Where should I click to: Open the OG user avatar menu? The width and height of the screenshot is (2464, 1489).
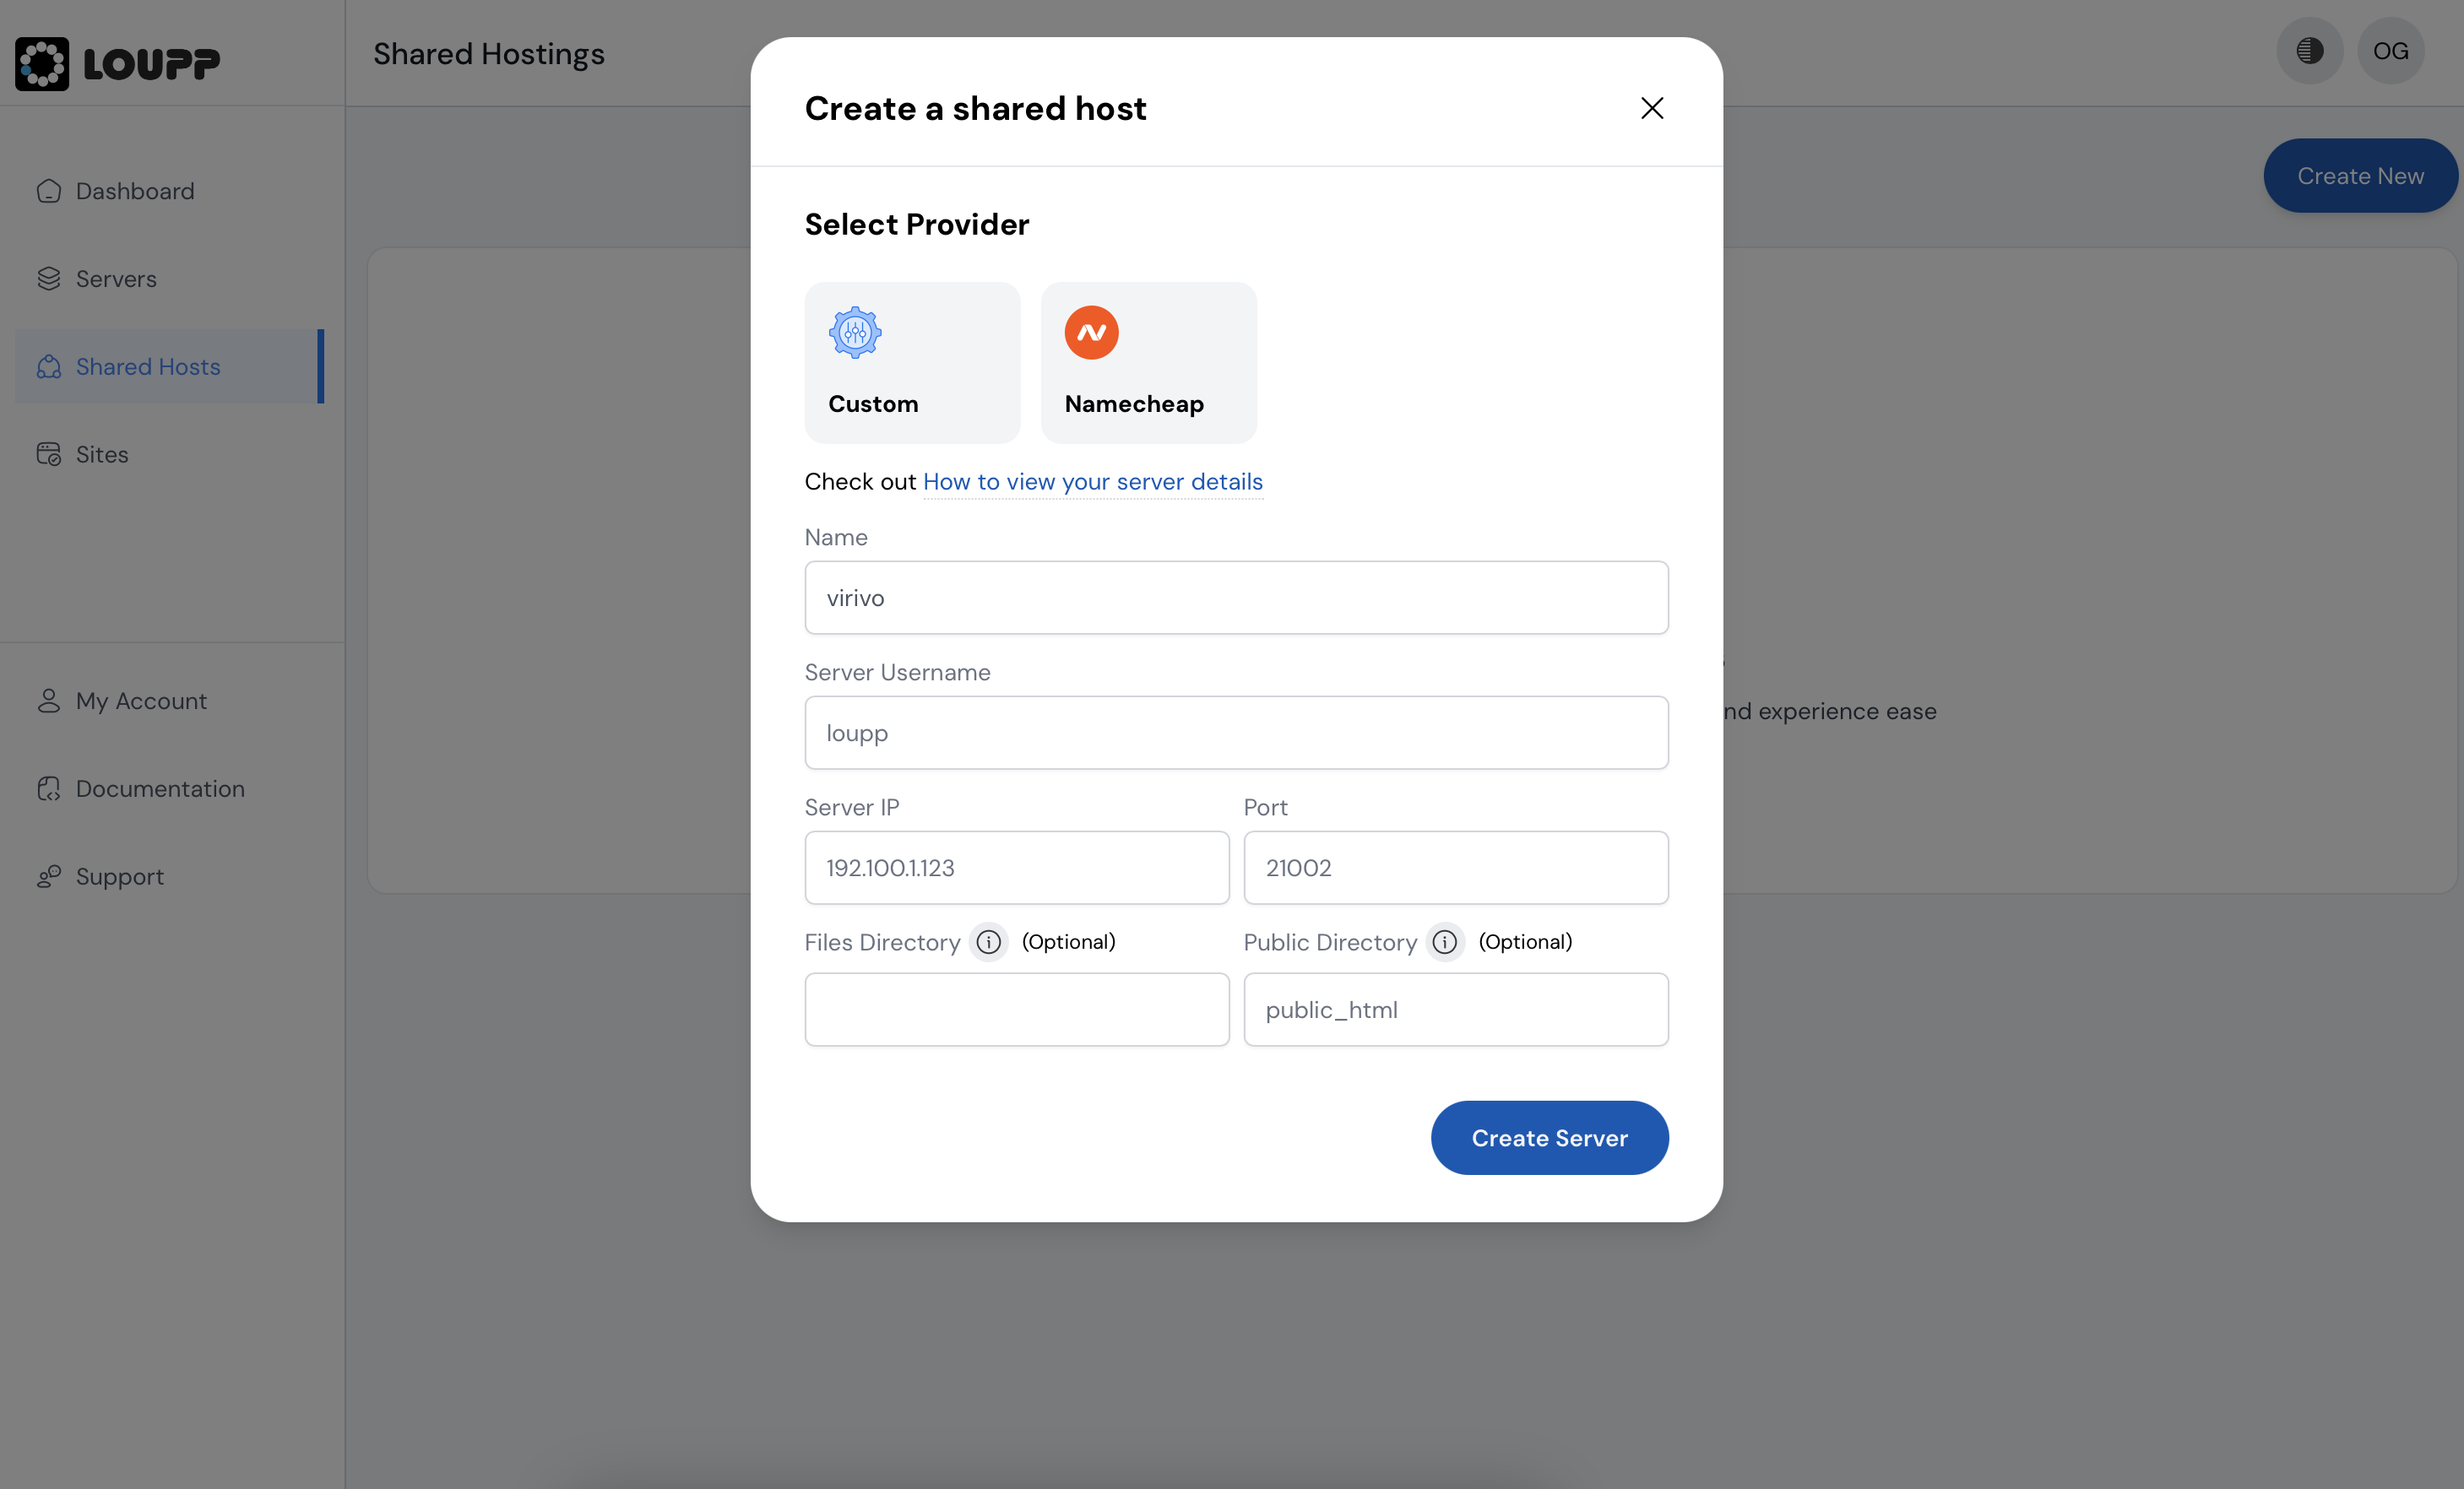point(2391,51)
